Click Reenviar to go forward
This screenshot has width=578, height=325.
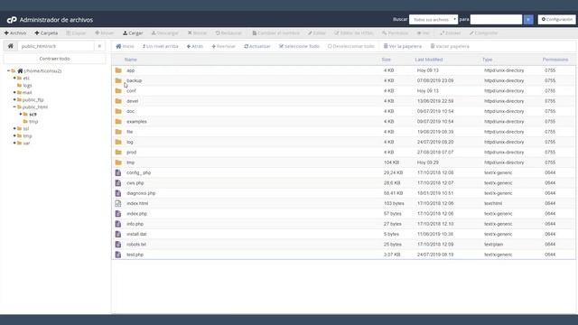point(223,46)
